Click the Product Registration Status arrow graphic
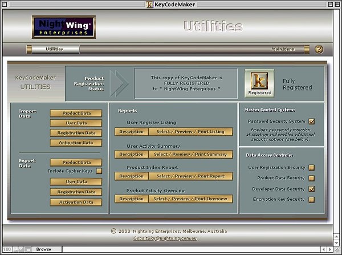Image resolution: width=342 pixels, height=255 pixels. click(x=119, y=83)
